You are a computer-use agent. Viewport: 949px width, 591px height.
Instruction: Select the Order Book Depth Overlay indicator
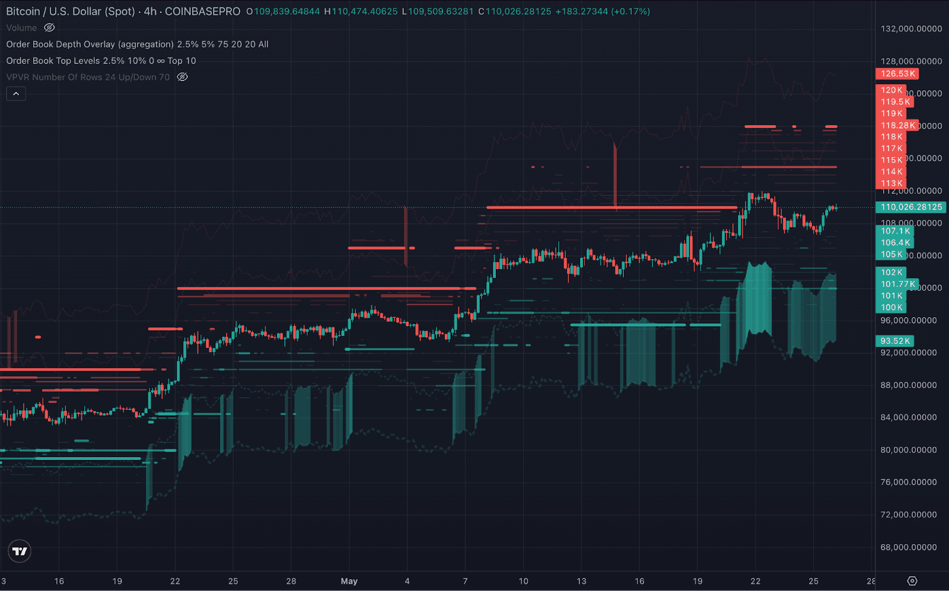click(90, 44)
